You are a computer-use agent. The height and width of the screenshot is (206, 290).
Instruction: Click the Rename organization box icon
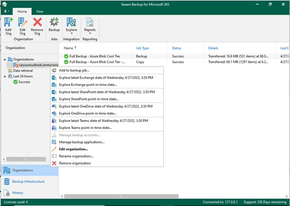pyautogui.click(x=54, y=156)
